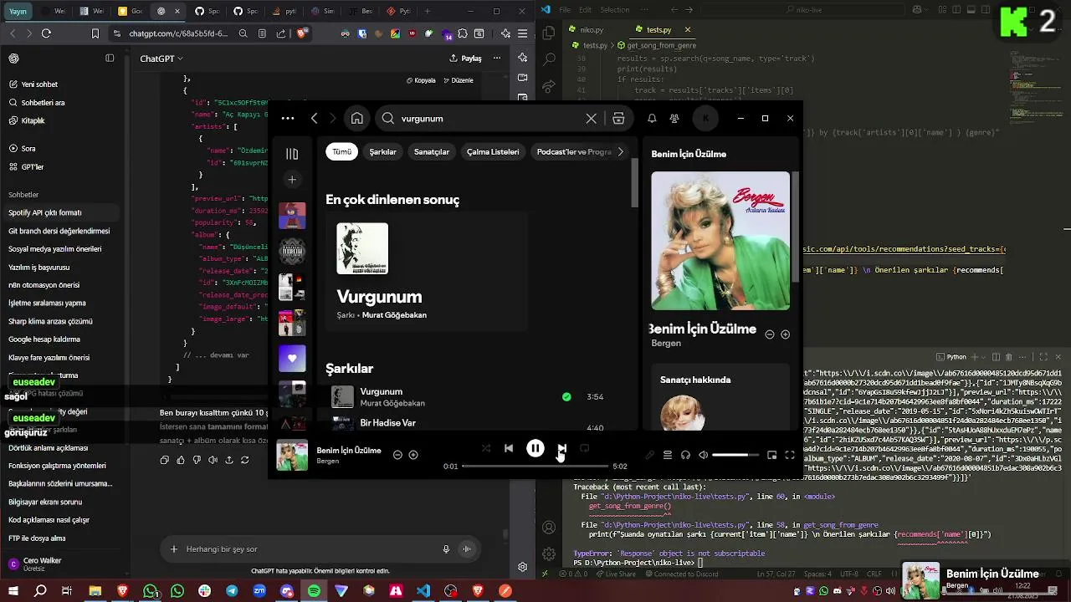Click the add plus icon under the Bergen album art
This screenshot has height=602, width=1071.
click(785, 334)
